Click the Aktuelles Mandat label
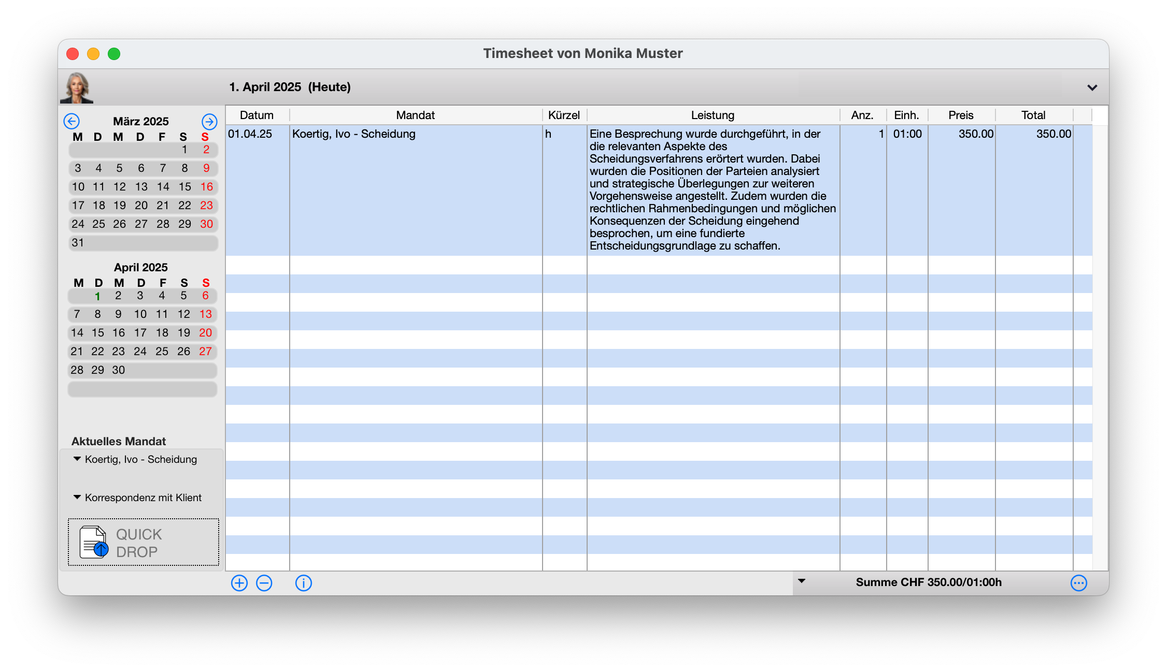This screenshot has height=672, width=1167. point(119,441)
